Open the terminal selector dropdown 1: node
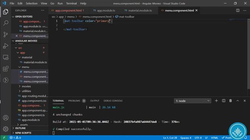This screenshot has height=140, width=250. coord(193,101)
